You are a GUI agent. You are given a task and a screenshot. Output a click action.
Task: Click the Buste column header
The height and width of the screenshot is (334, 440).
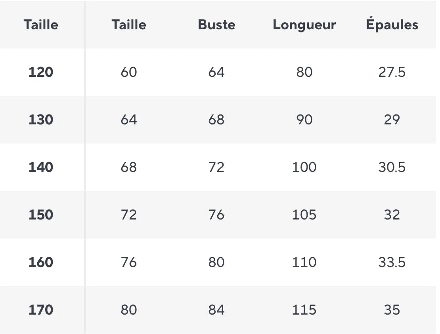coord(216,25)
